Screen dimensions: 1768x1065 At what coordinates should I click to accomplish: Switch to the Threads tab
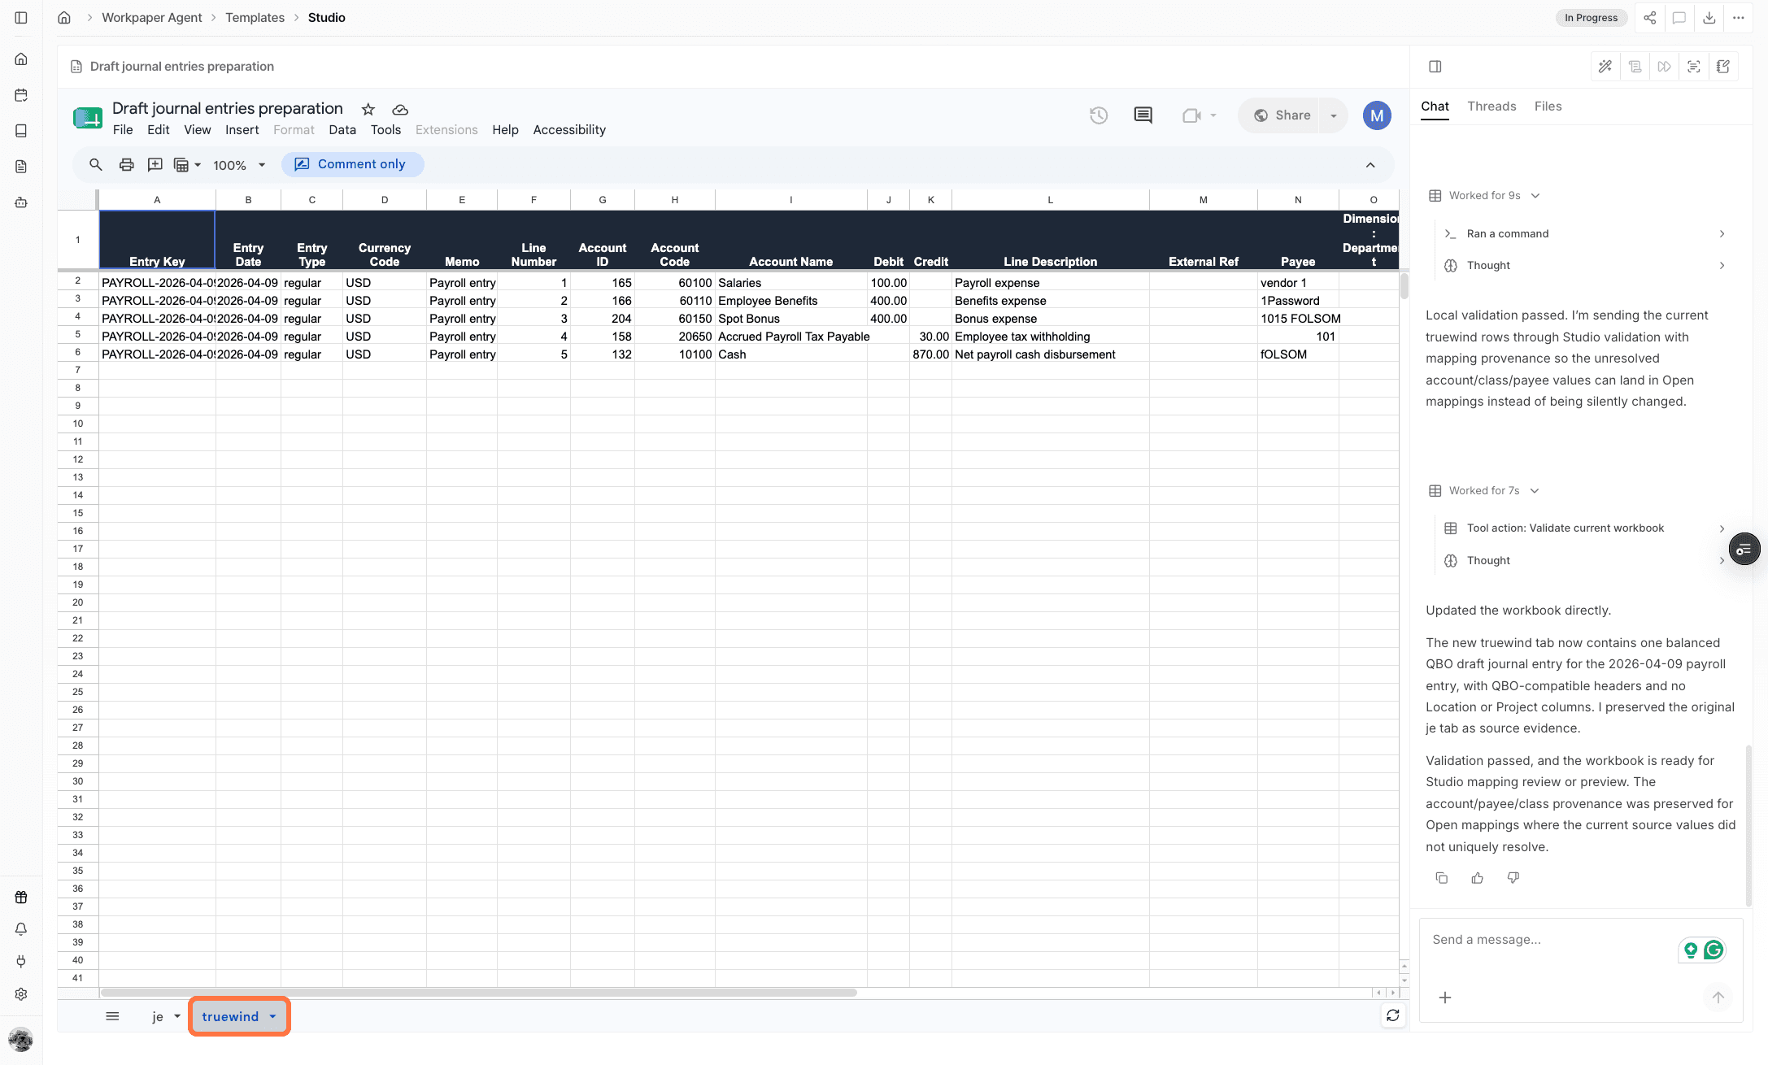point(1491,106)
